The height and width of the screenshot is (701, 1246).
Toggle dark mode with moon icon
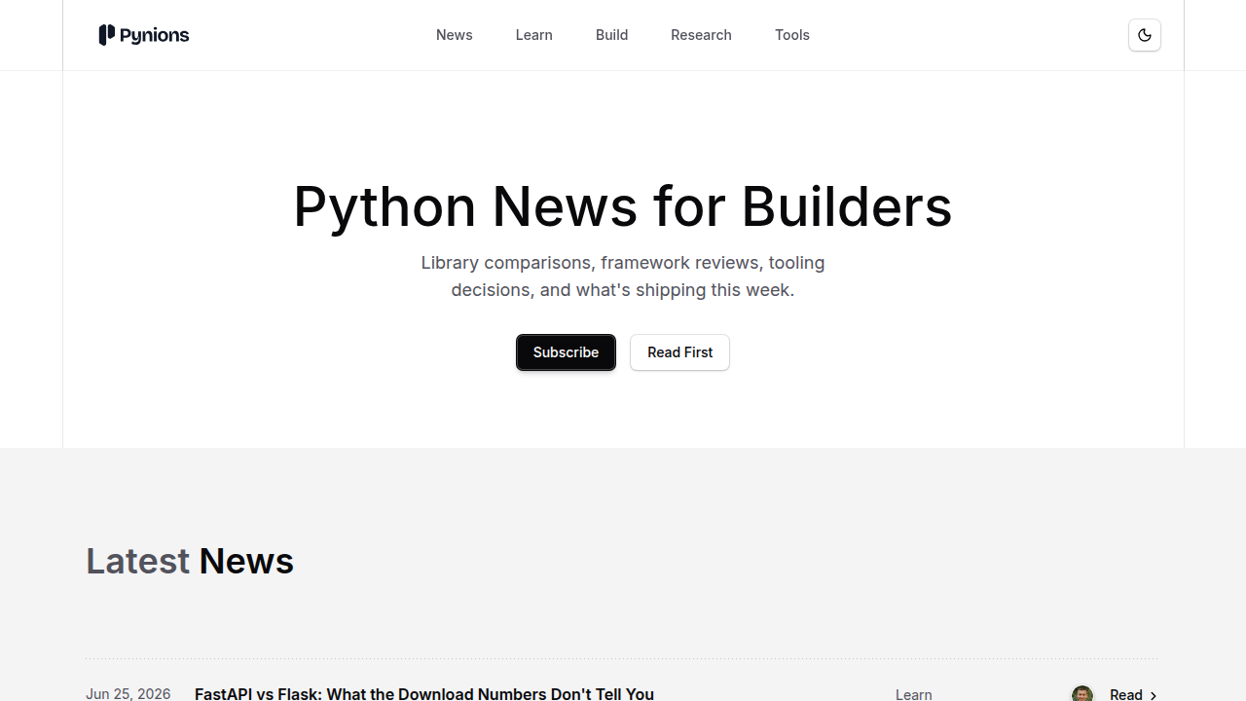tap(1145, 35)
